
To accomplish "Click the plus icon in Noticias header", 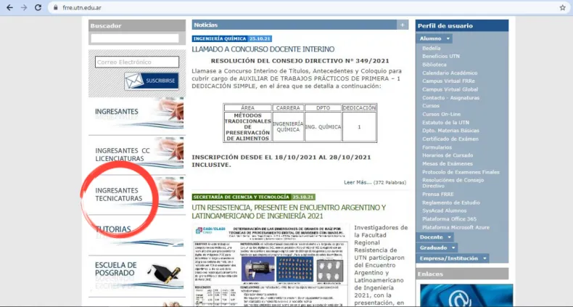I will tap(401, 25).
